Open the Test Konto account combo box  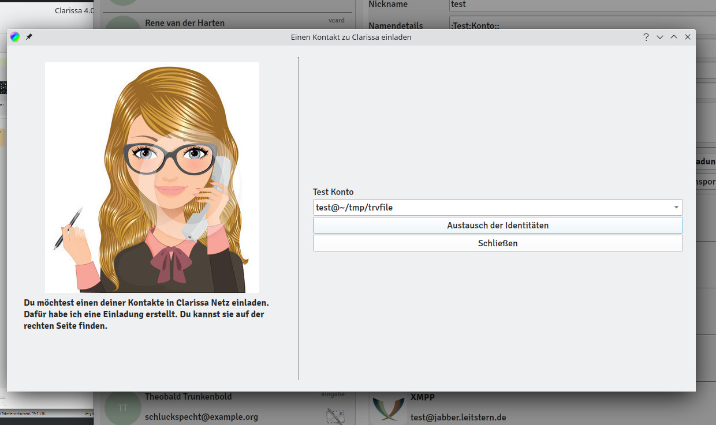point(498,207)
